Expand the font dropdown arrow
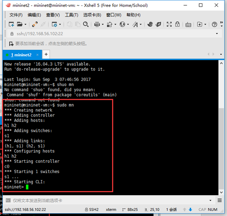 click(x=141, y=25)
